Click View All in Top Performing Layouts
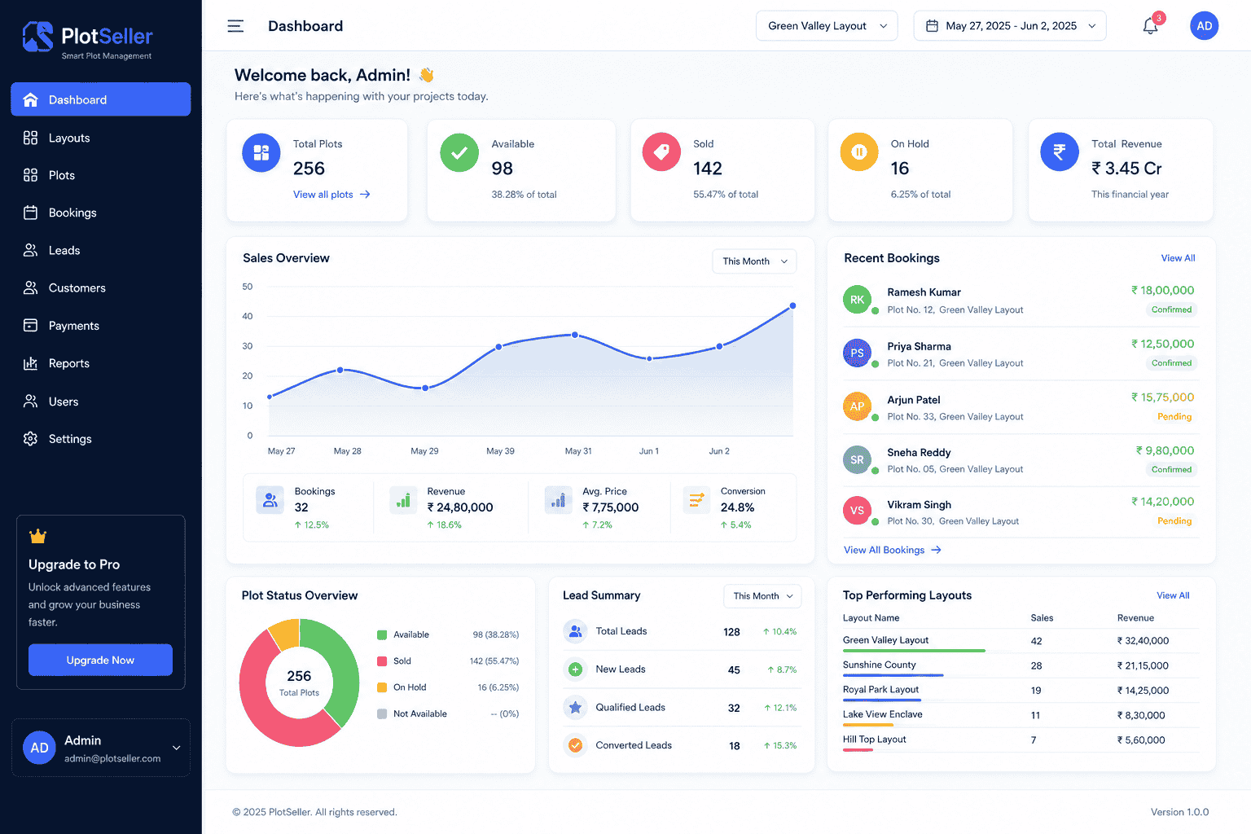The height and width of the screenshot is (834, 1251). pos(1173,595)
